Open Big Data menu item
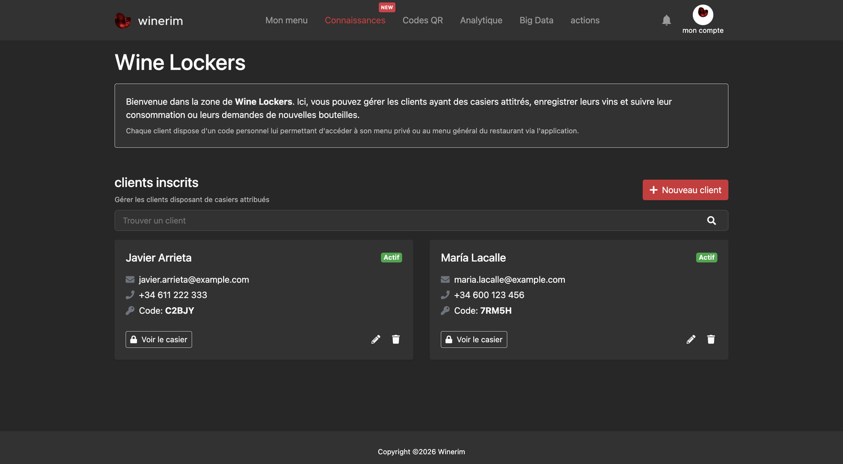 coord(536,20)
